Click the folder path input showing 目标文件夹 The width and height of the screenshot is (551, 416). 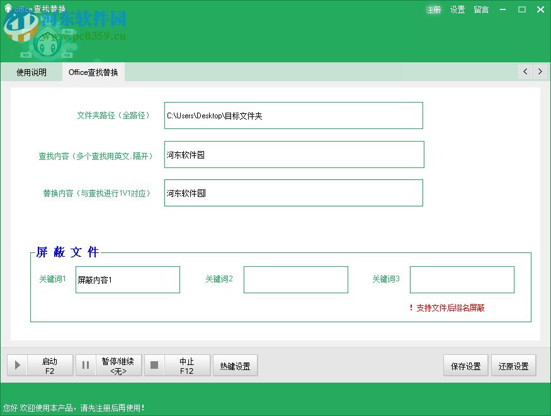coord(293,115)
